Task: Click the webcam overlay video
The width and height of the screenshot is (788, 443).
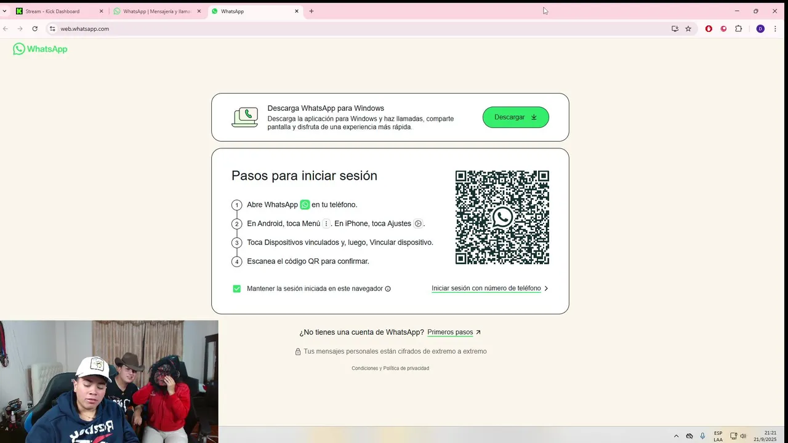Action: [109, 381]
